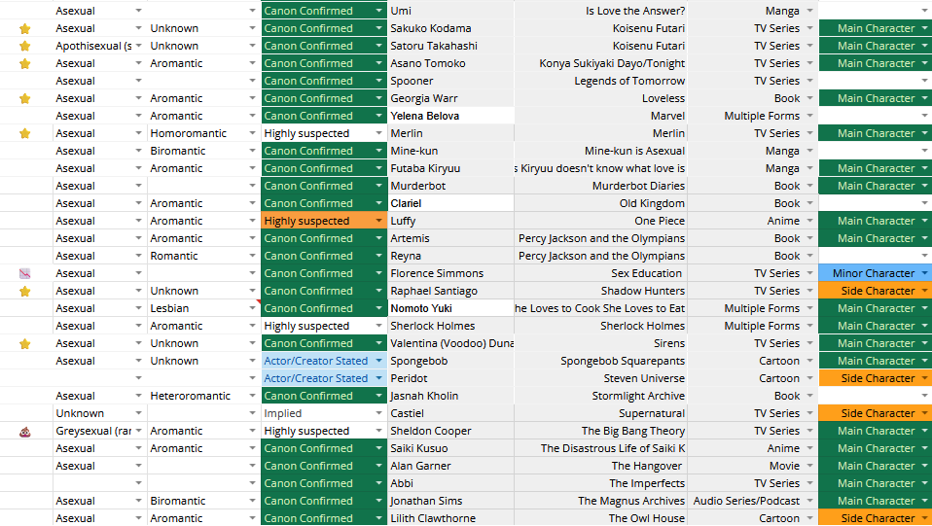Click the poop emoji in Sheldon Cooper's row
The image size is (932, 526).
(25, 432)
